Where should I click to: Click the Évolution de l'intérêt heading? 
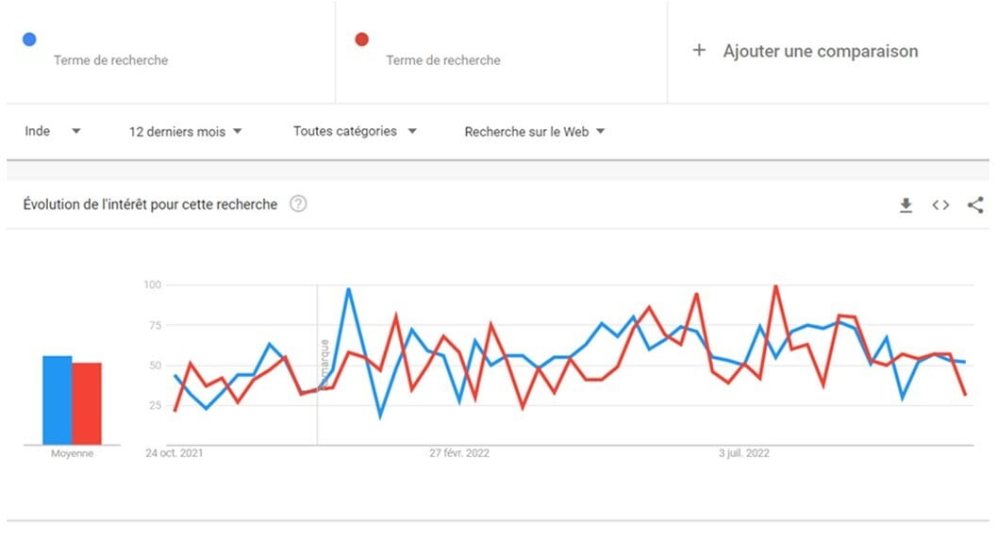coord(150,203)
